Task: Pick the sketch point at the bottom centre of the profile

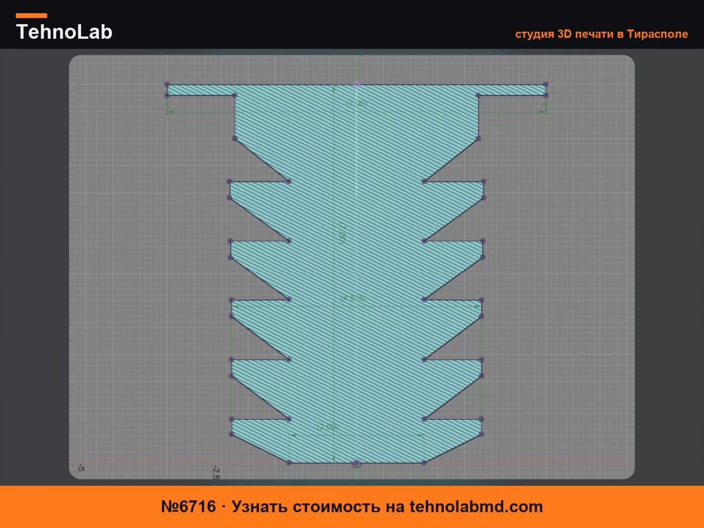Action: [x=357, y=463]
